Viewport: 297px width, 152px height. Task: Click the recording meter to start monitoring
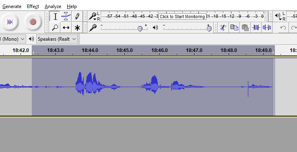coord(183,16)
